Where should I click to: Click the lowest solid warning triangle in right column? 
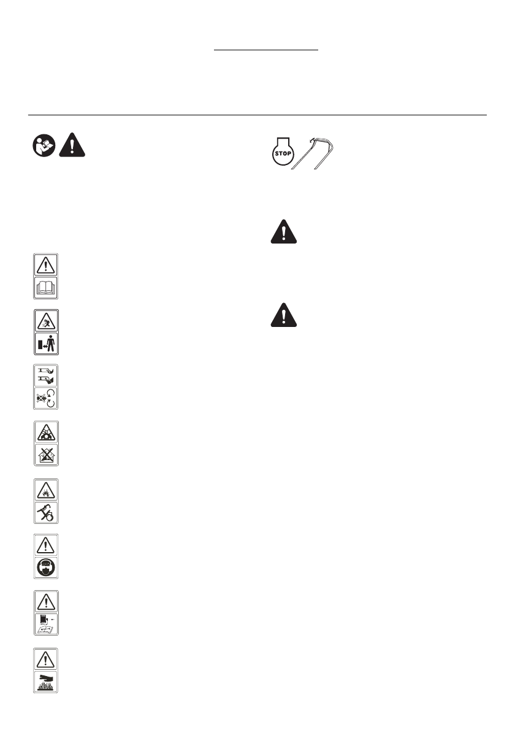(x=284, y=315)
